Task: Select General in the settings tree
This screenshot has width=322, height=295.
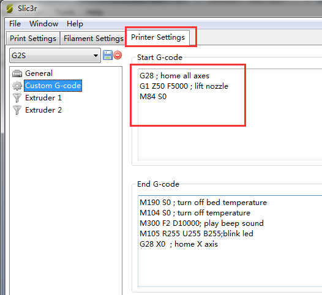Action: 39,73
